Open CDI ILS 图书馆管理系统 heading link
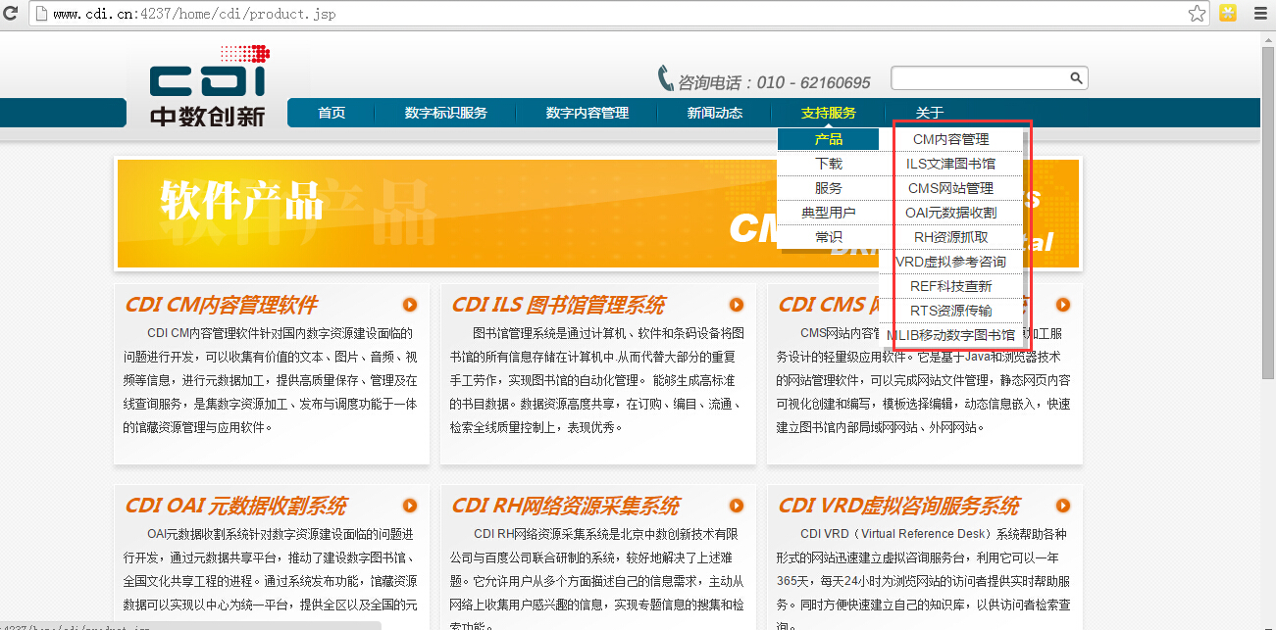1276x630 pixels. tap(558, 305)
